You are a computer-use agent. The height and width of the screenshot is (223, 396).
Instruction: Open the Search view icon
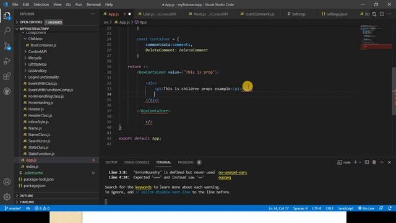[x=7, y=30]
